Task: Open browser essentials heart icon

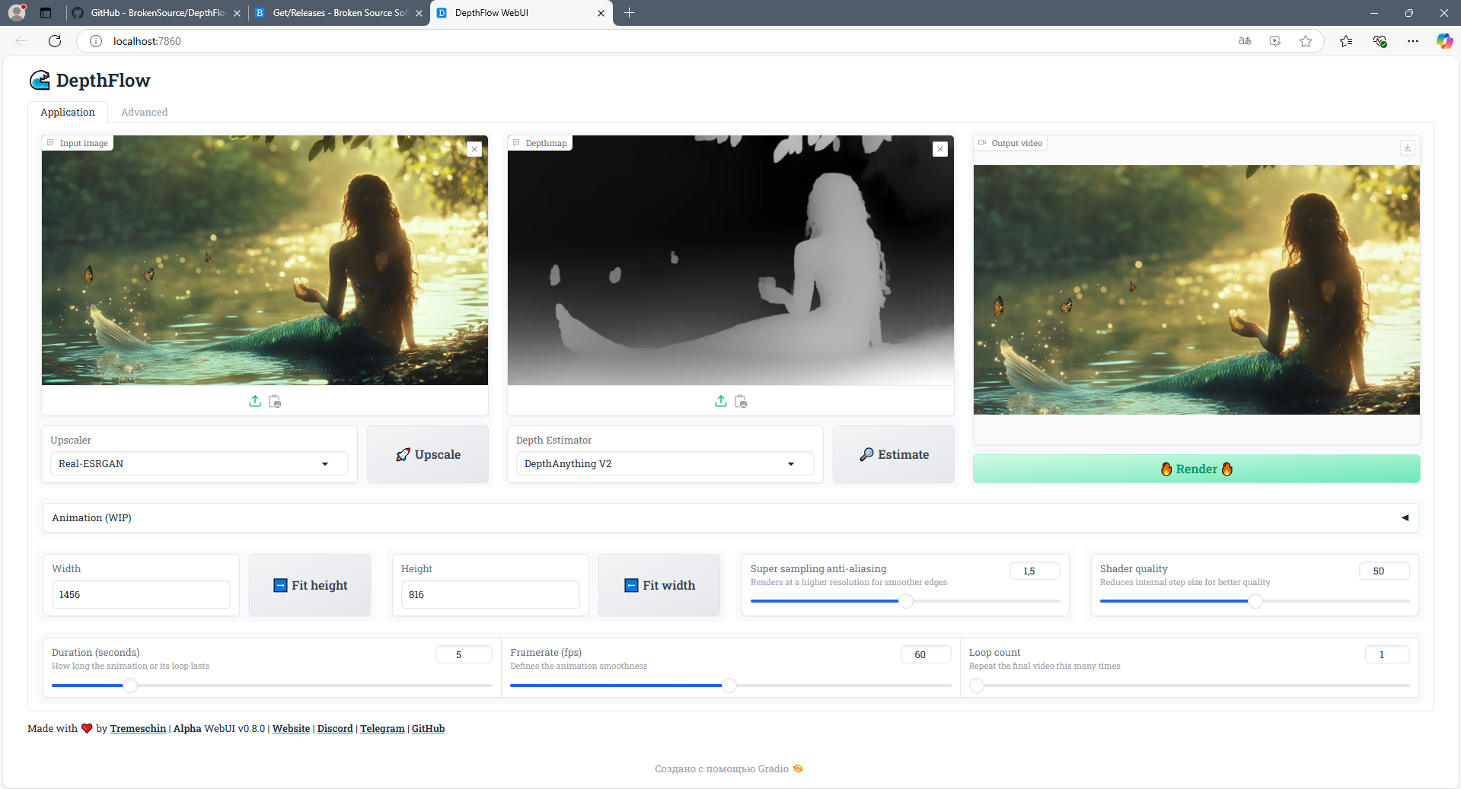Action: (1380, 41)
